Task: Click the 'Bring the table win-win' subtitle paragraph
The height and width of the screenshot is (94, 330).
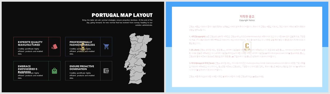Action: pyautogui.click(x=117, y=23)
